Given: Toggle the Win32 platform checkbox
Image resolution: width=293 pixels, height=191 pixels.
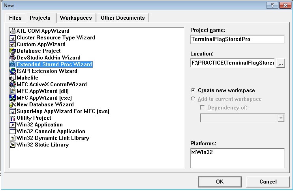Looking at the screenshot, I should (x=193, y=152).
